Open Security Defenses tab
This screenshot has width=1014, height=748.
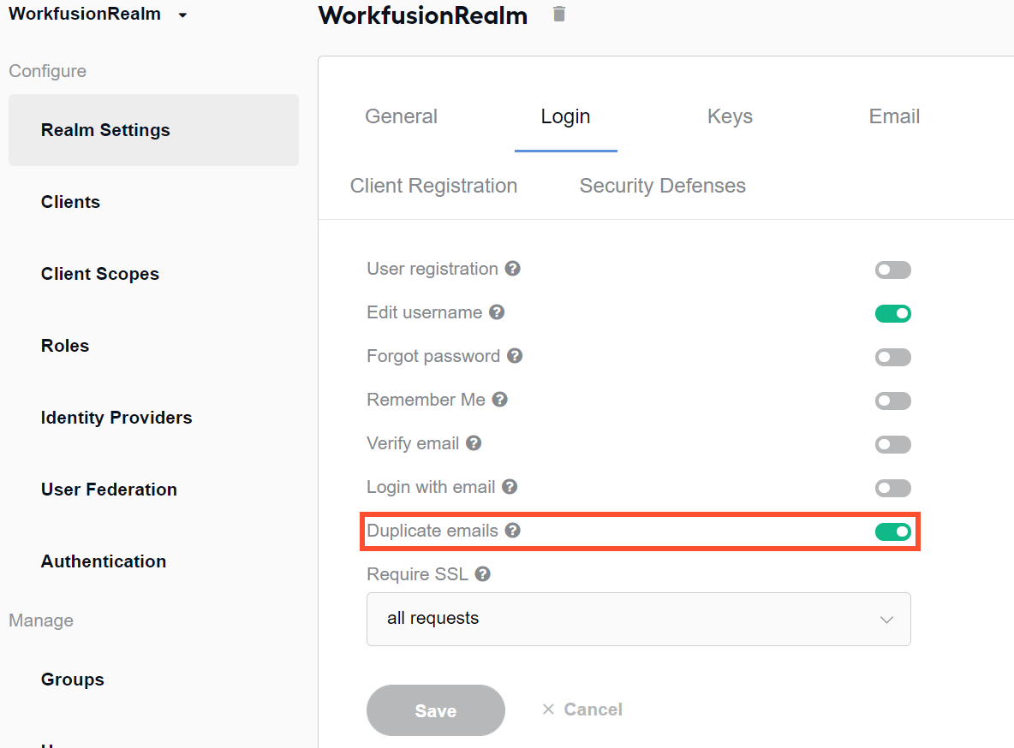pos(663,187)
